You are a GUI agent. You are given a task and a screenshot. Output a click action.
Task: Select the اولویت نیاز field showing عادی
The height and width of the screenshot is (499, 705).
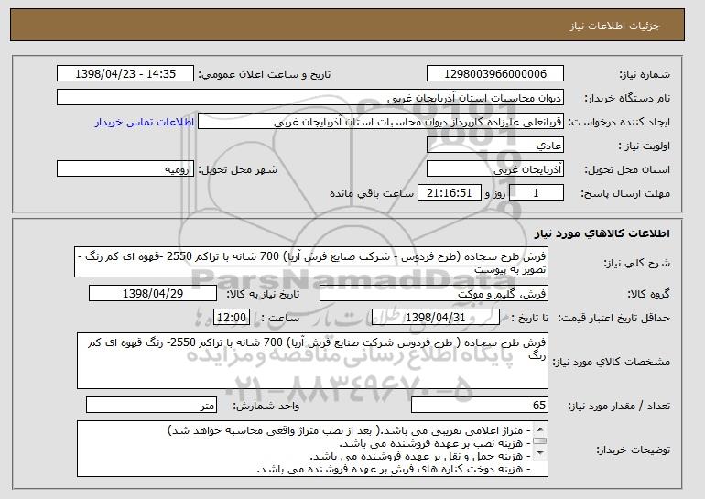tap(495, 146)
